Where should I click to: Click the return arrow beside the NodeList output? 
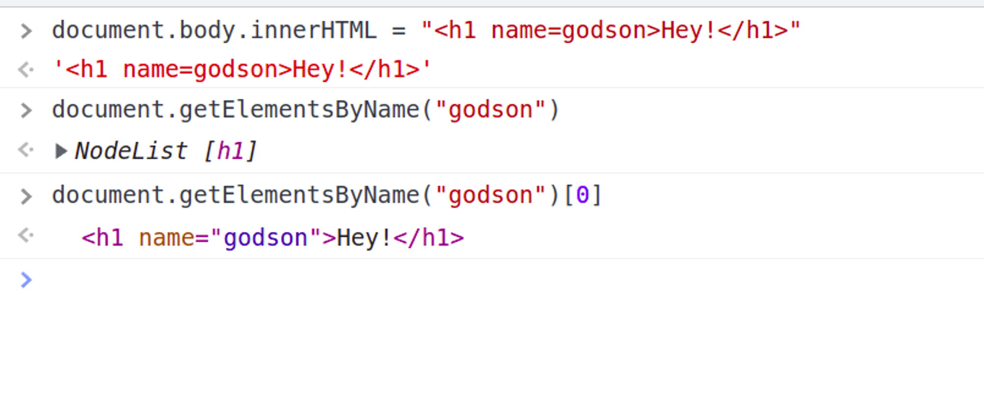tap(26, 150)
